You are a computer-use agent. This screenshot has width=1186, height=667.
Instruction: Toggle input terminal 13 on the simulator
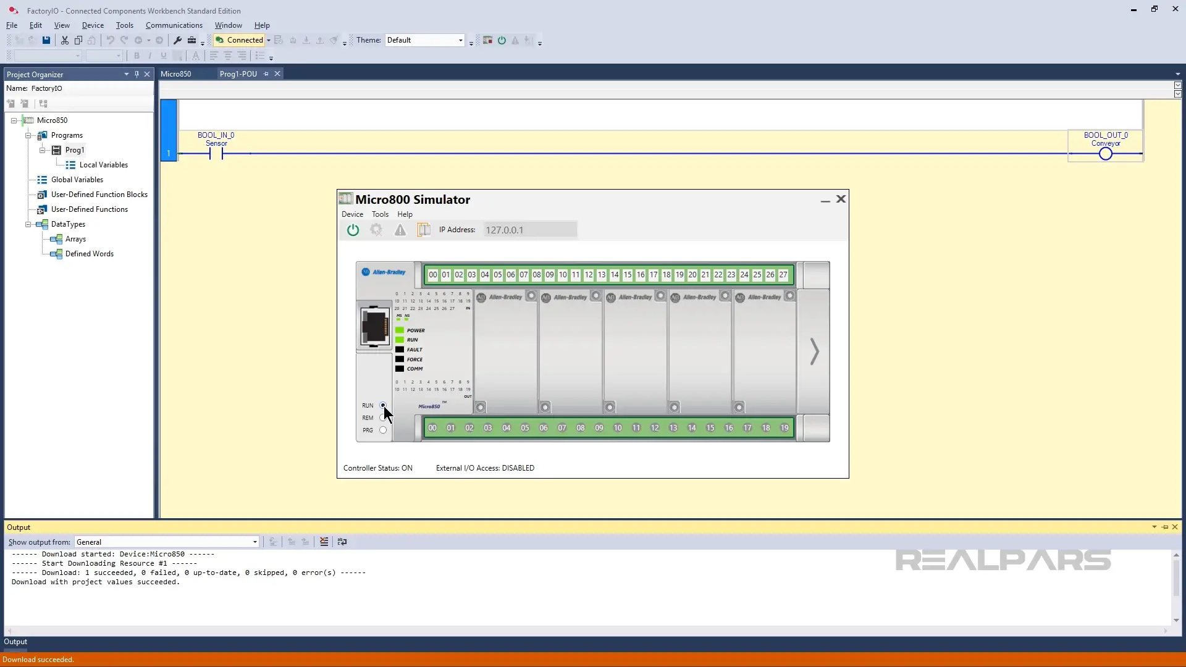coord(602,275)
